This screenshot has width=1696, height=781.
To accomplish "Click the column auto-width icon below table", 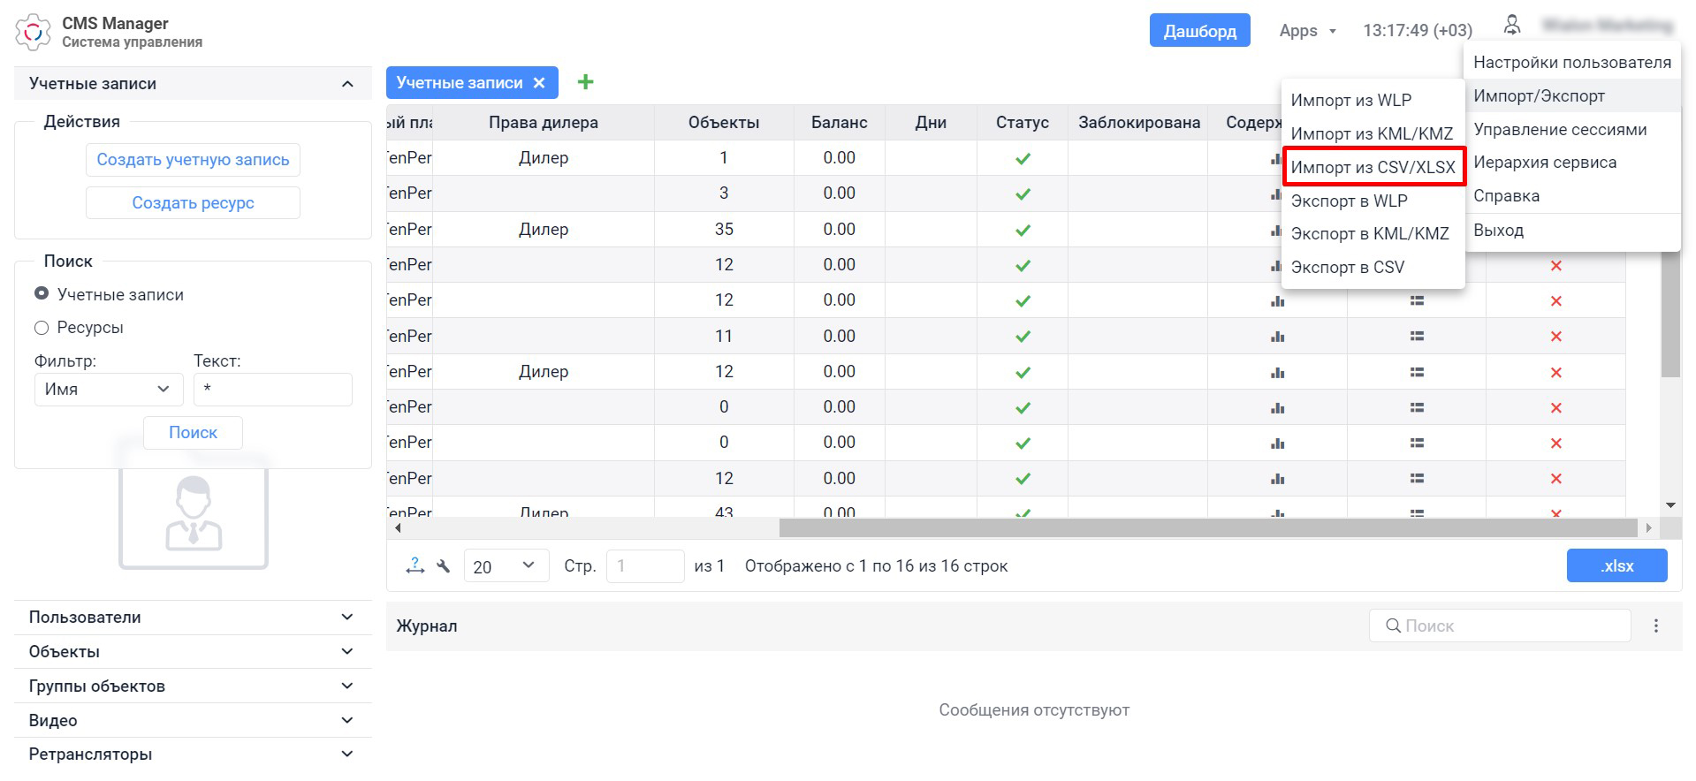I will coord(414,566).
